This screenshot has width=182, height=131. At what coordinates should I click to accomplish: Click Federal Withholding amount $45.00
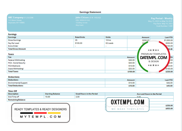[132, 60]
